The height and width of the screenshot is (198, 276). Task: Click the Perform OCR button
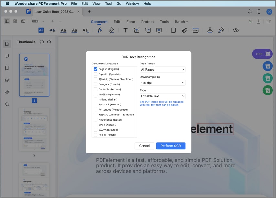(171, 146)
